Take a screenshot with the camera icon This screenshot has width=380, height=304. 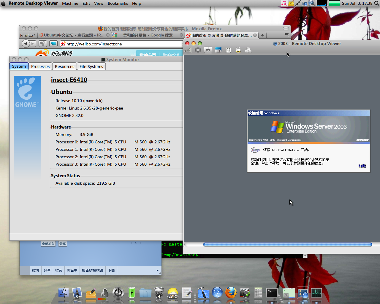tap(218, 50)
